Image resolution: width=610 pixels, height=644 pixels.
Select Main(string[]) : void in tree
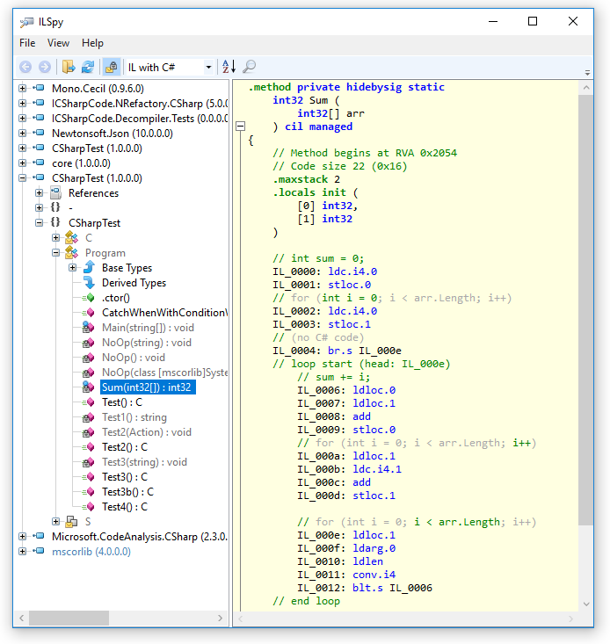[148, 328]
